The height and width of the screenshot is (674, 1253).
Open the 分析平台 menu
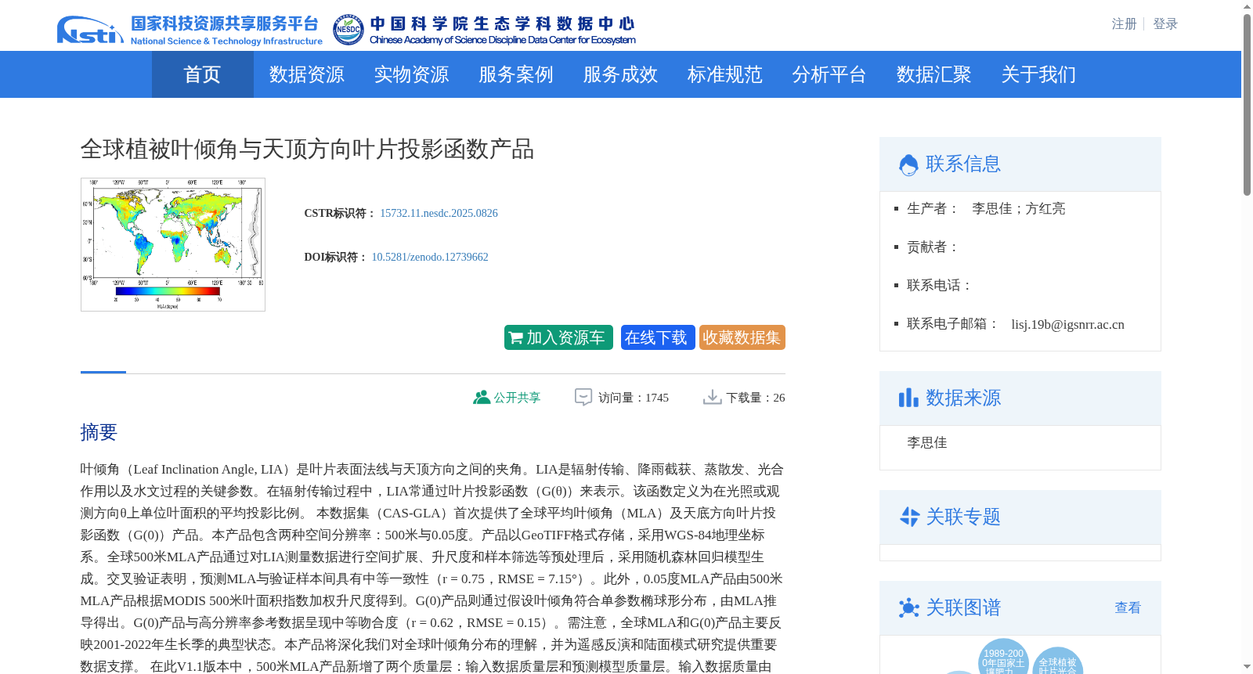point(829,74)
